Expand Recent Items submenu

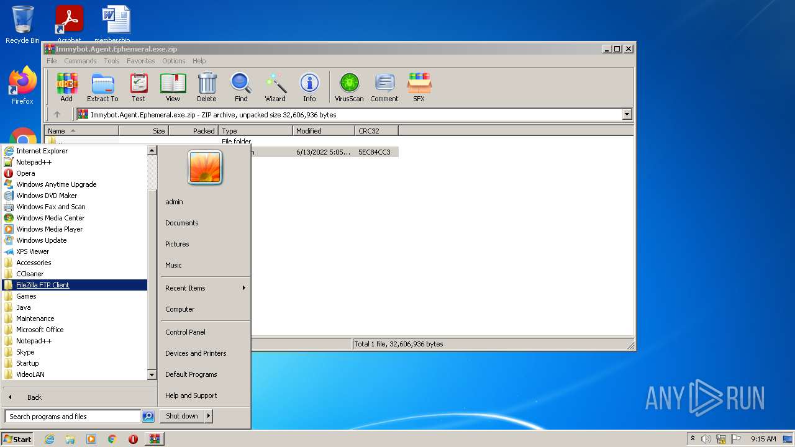point(244,288)
